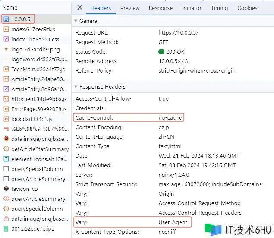Screen dimensions: 274x238
Task: Click the index.1ba8a551.css stylesheet icon
Action: point(6,39)
